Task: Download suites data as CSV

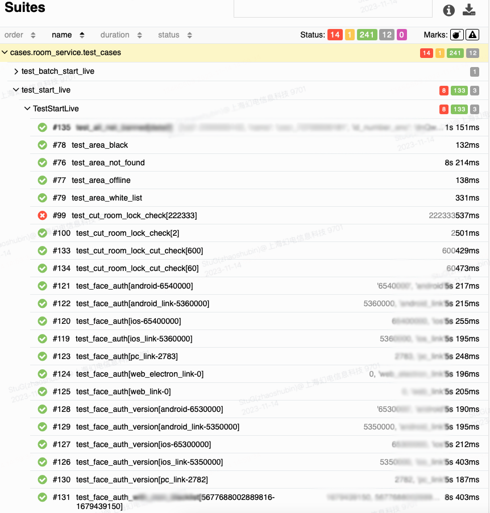Action: [x=469, y=10]
